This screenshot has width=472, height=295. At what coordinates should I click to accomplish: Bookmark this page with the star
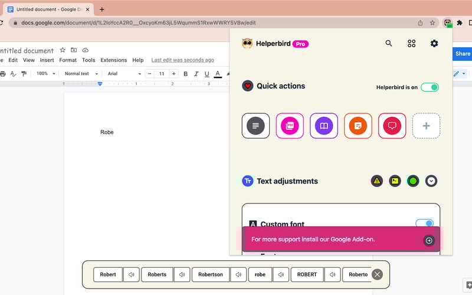432,23
